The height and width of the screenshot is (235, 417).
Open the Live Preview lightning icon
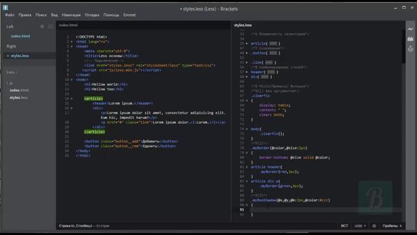coord(410,29)
